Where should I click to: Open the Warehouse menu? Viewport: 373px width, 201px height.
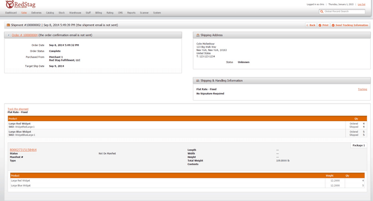(x=75, y=13)
